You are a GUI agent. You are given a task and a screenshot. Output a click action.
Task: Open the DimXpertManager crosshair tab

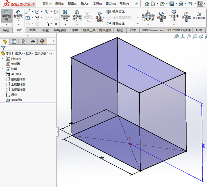33,42
